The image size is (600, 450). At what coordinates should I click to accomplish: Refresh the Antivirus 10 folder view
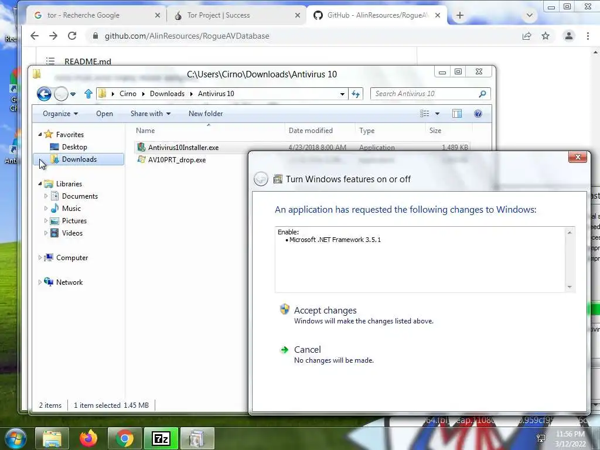pyautogui.click(x=356, y=94)
